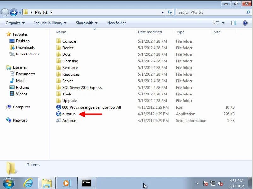Click Show desktop strip at the taskbar end
The height and width of the screenshot is (189, 253).
click(x=250, y=183)
